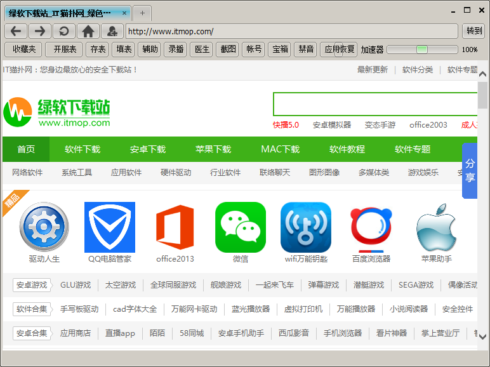
Task: Open the office2013 icon
Action: [x=175, y=227]
